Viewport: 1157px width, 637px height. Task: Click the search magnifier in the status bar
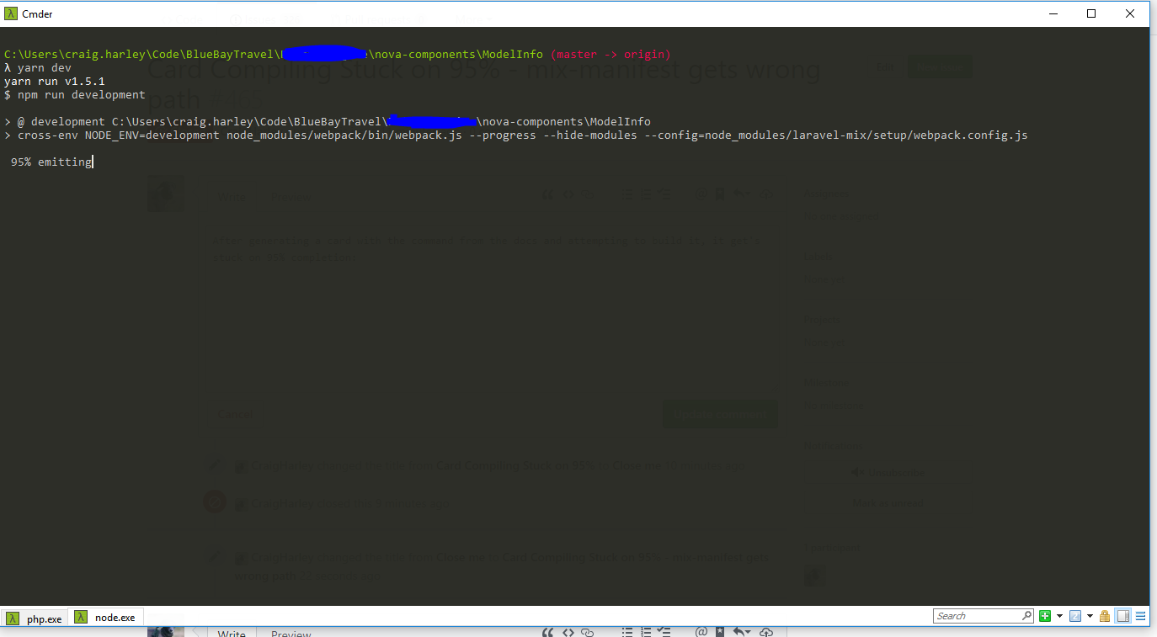click(x=1028, y=615)
